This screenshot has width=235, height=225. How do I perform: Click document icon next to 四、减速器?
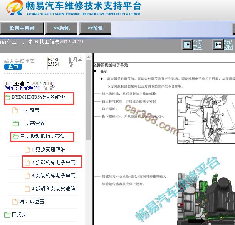tap(15, 202)
